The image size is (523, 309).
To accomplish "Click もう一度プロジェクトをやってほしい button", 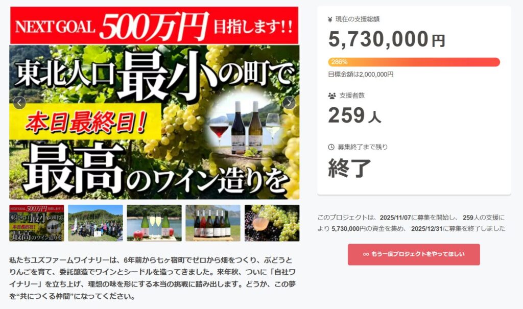I will [414, 254].
